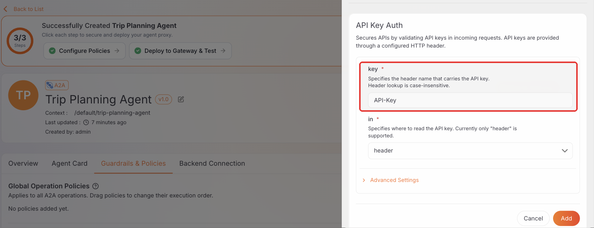Click the '7 minutes ago' text
Image resolution: width=594 pixels, height=228 pixels.
[109, 122]
